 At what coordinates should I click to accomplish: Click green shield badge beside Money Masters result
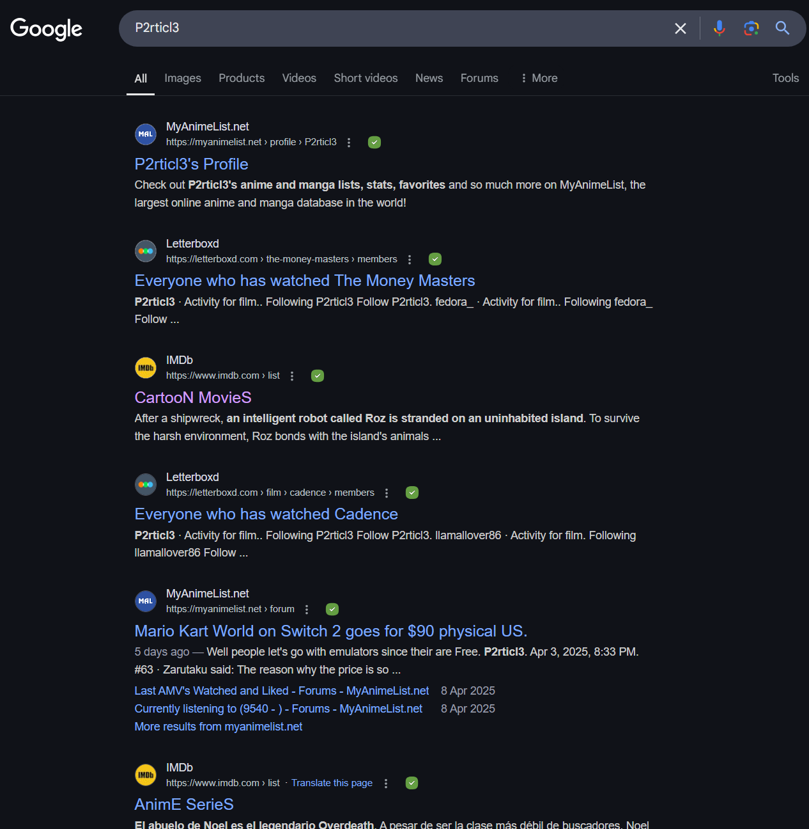[x=435, y=259]
